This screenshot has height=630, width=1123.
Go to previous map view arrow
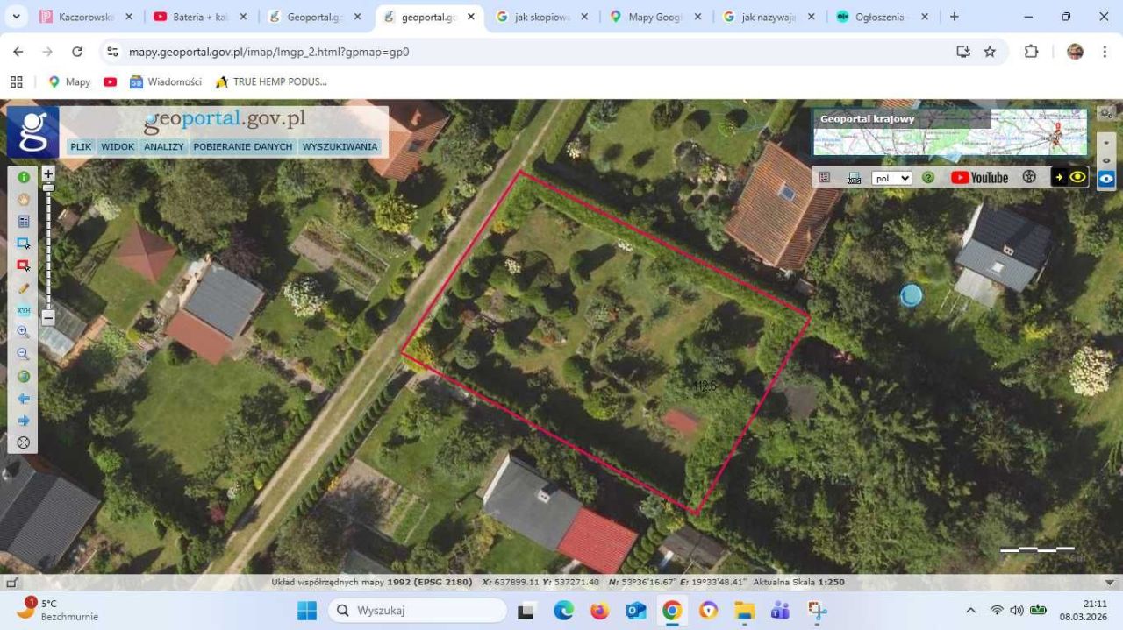click(24, 399)
